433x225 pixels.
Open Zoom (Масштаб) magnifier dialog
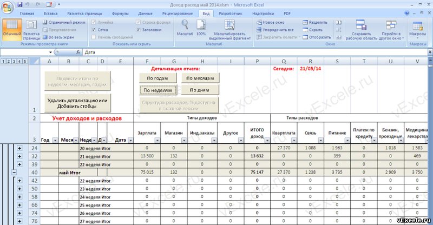pyautogui.click(x=185, y=28)
